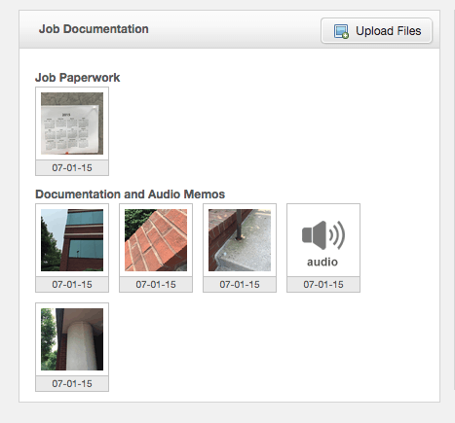Click the date label under calendar paperwork
This screenshot has width=455, height=423.
pyautogui.click(x=72, y=167)
